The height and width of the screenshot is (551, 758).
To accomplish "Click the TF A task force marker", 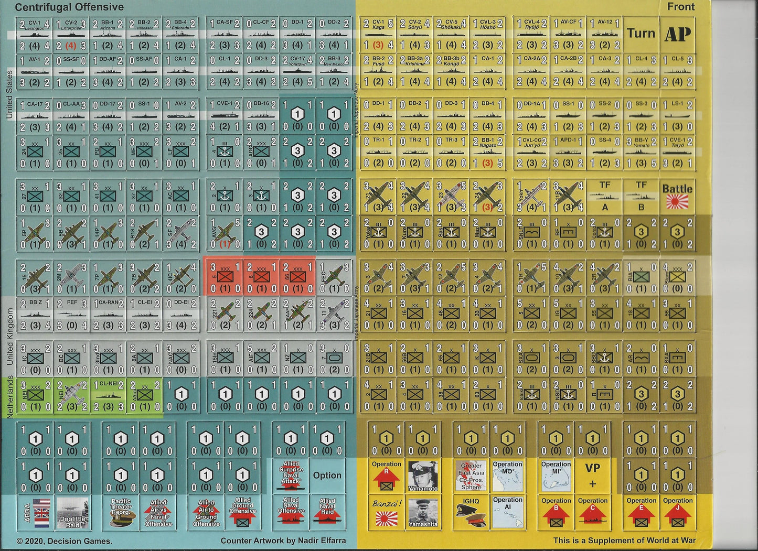I will click(x=605, y=196).
